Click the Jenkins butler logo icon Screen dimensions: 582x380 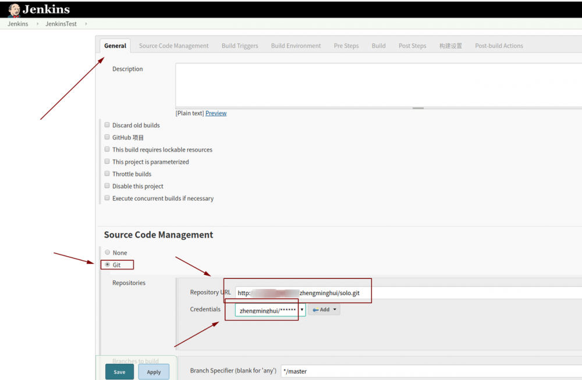(14, 10)
